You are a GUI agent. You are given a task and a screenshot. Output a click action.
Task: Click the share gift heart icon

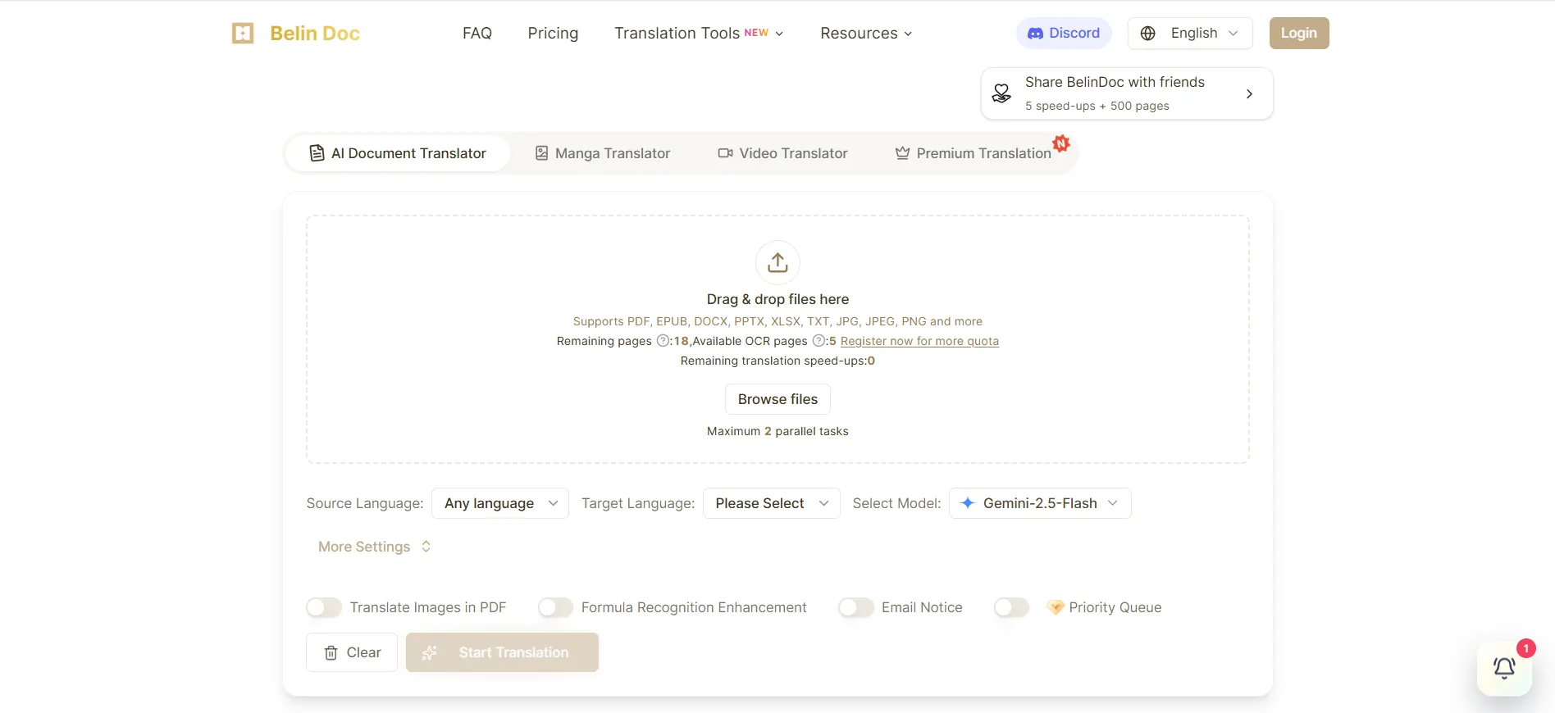click(x=1001, y=93)
